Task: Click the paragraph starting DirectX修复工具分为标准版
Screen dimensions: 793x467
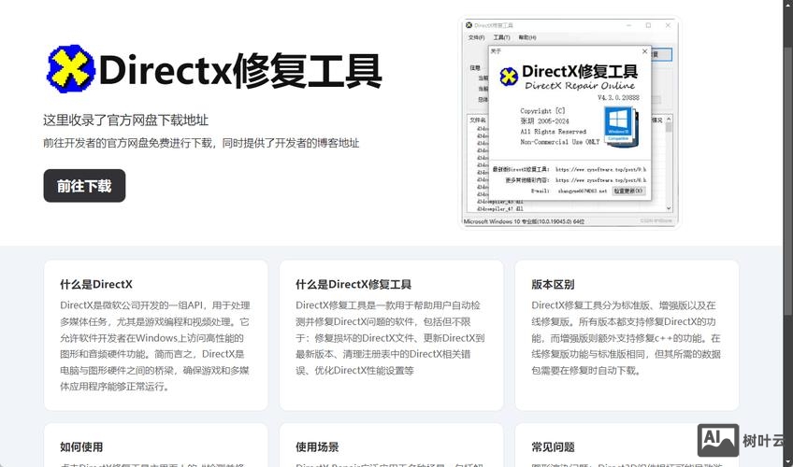Action: point(627,338)
